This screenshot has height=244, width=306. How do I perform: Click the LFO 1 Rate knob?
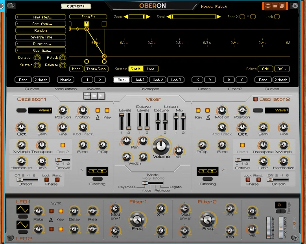38,211
